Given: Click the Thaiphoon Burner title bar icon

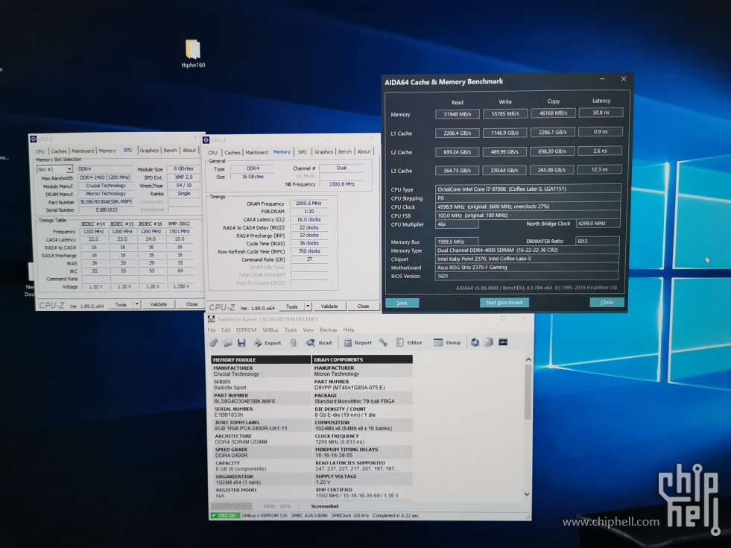Looking at the screenshot, I should 211,319.
